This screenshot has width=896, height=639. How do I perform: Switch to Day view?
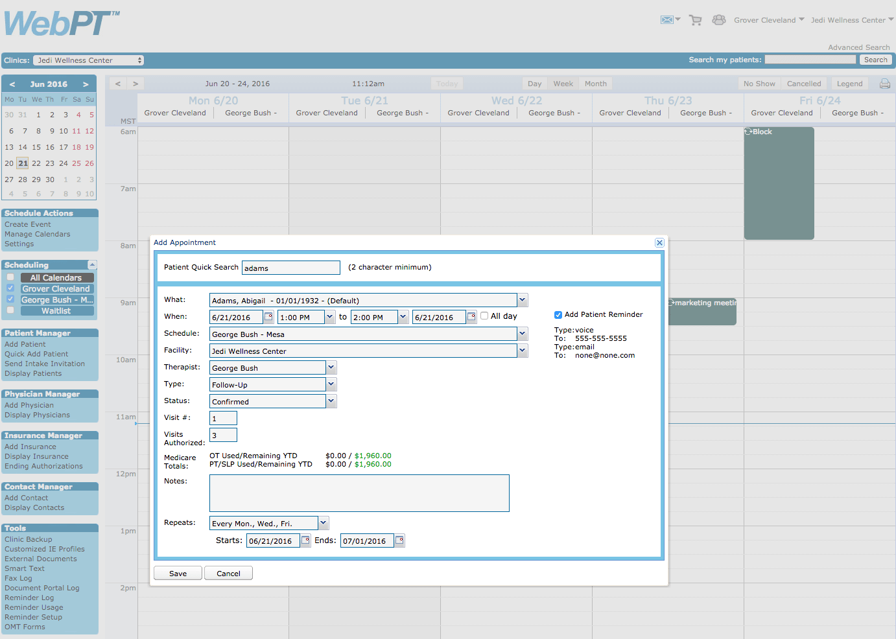click(534, 84)
